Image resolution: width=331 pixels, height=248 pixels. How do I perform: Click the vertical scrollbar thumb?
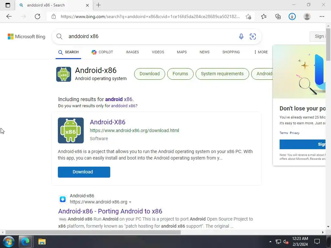(328, 44)
